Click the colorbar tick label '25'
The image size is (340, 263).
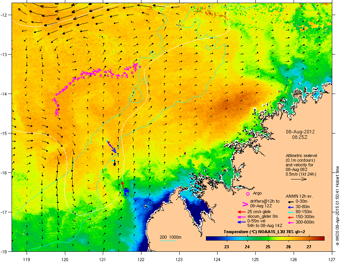coord(268,247)
